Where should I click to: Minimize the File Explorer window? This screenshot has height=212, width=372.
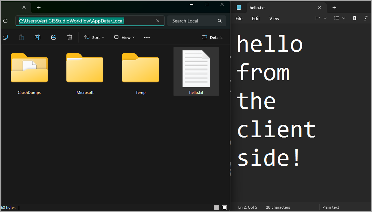click(x=192, y=4)
